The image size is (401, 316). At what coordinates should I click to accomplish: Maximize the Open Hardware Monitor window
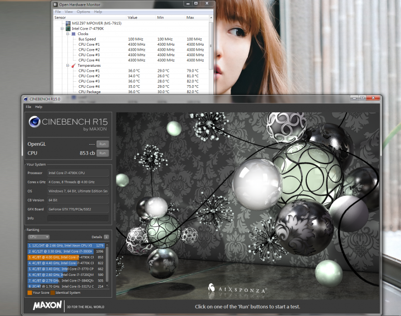click(x=196, y=3)
